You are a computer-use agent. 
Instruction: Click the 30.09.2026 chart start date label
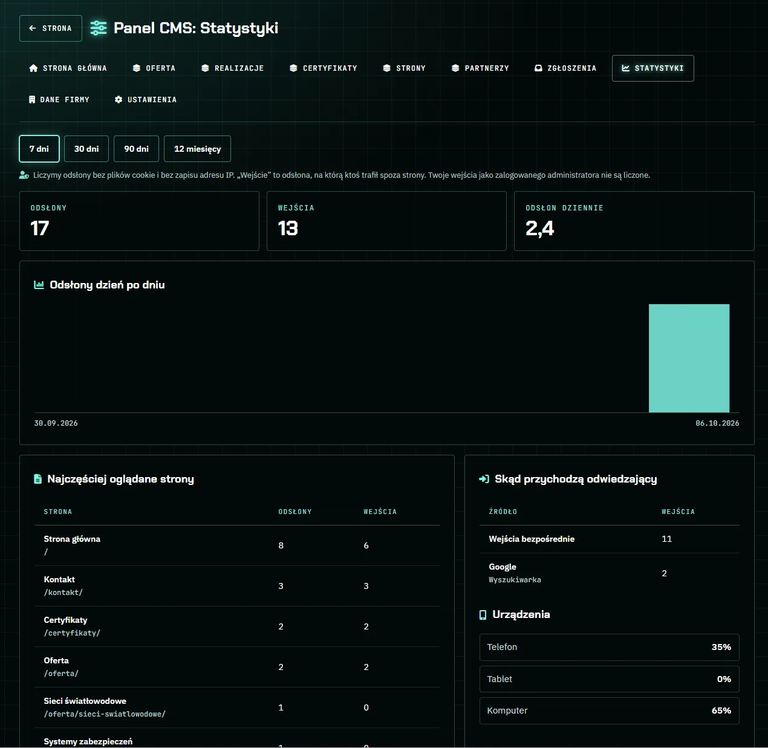point(56,423)
